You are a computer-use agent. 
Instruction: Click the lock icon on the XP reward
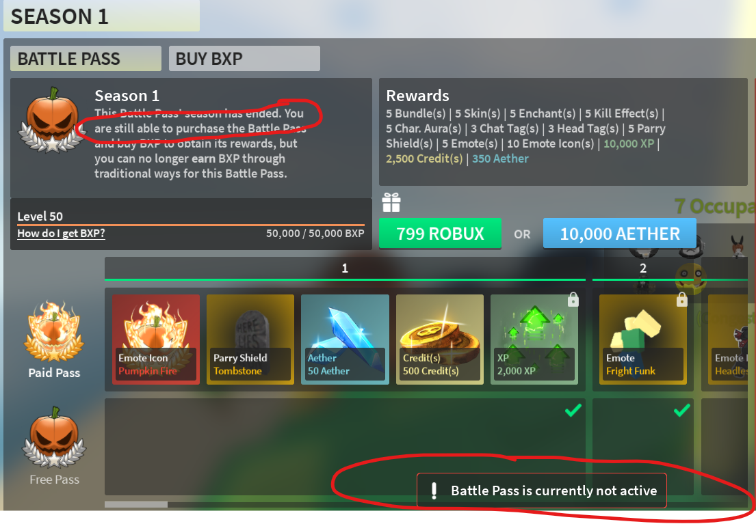(573, 299)
